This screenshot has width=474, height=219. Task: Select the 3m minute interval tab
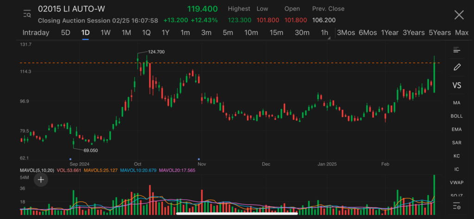(206, 33)
